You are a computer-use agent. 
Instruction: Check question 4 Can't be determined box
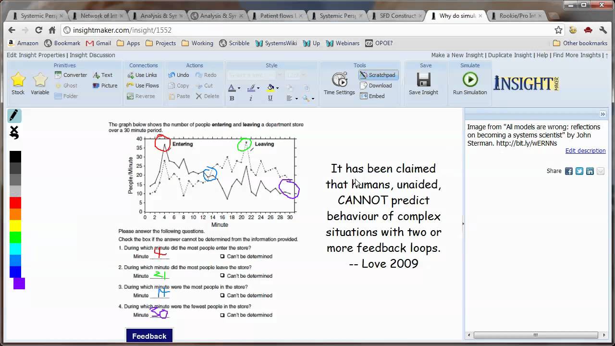pos(222,315)
